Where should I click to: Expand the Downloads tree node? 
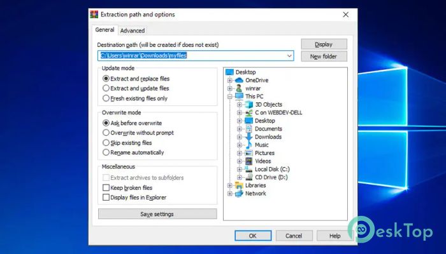pos(240,137)
